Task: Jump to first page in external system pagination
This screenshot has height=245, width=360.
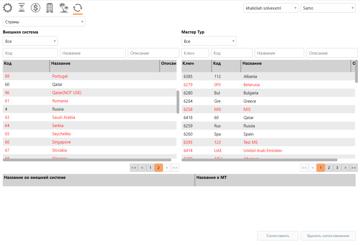Action: click(x=134, y=168)
